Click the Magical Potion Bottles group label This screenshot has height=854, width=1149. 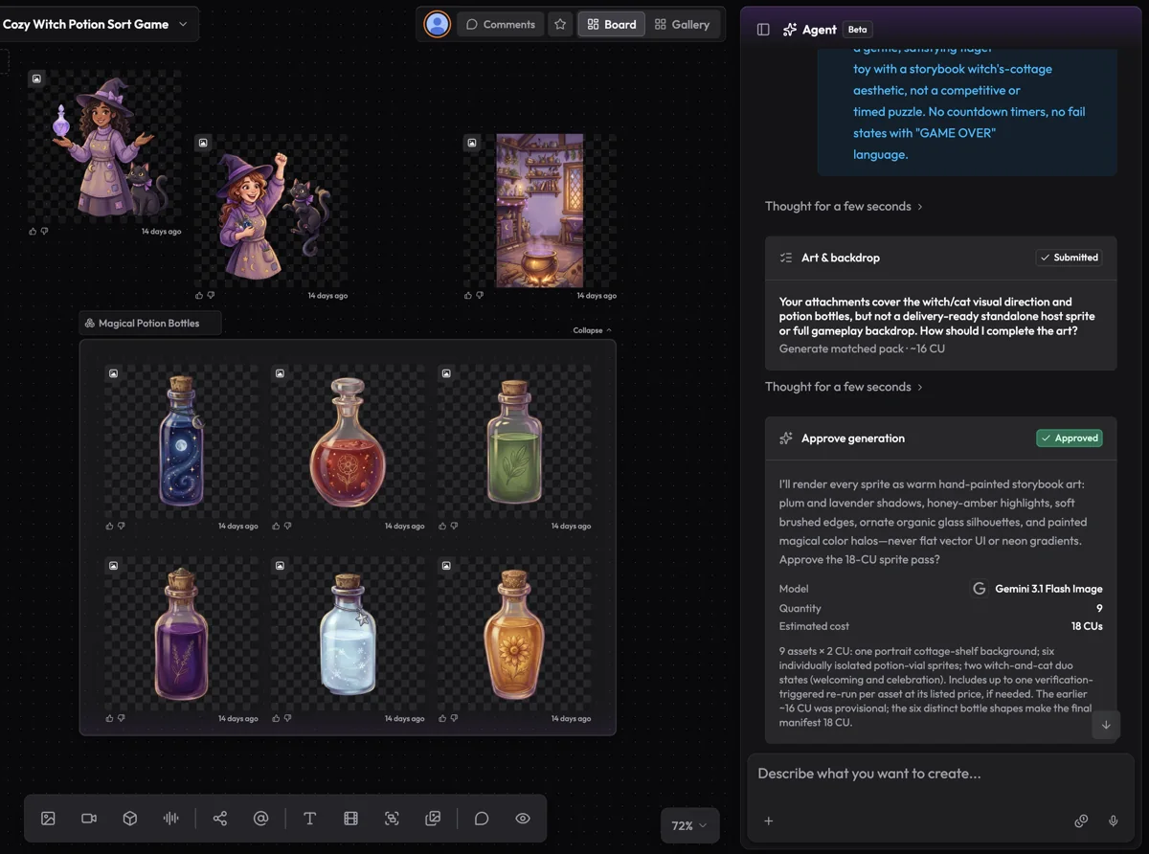pos(149,324)
